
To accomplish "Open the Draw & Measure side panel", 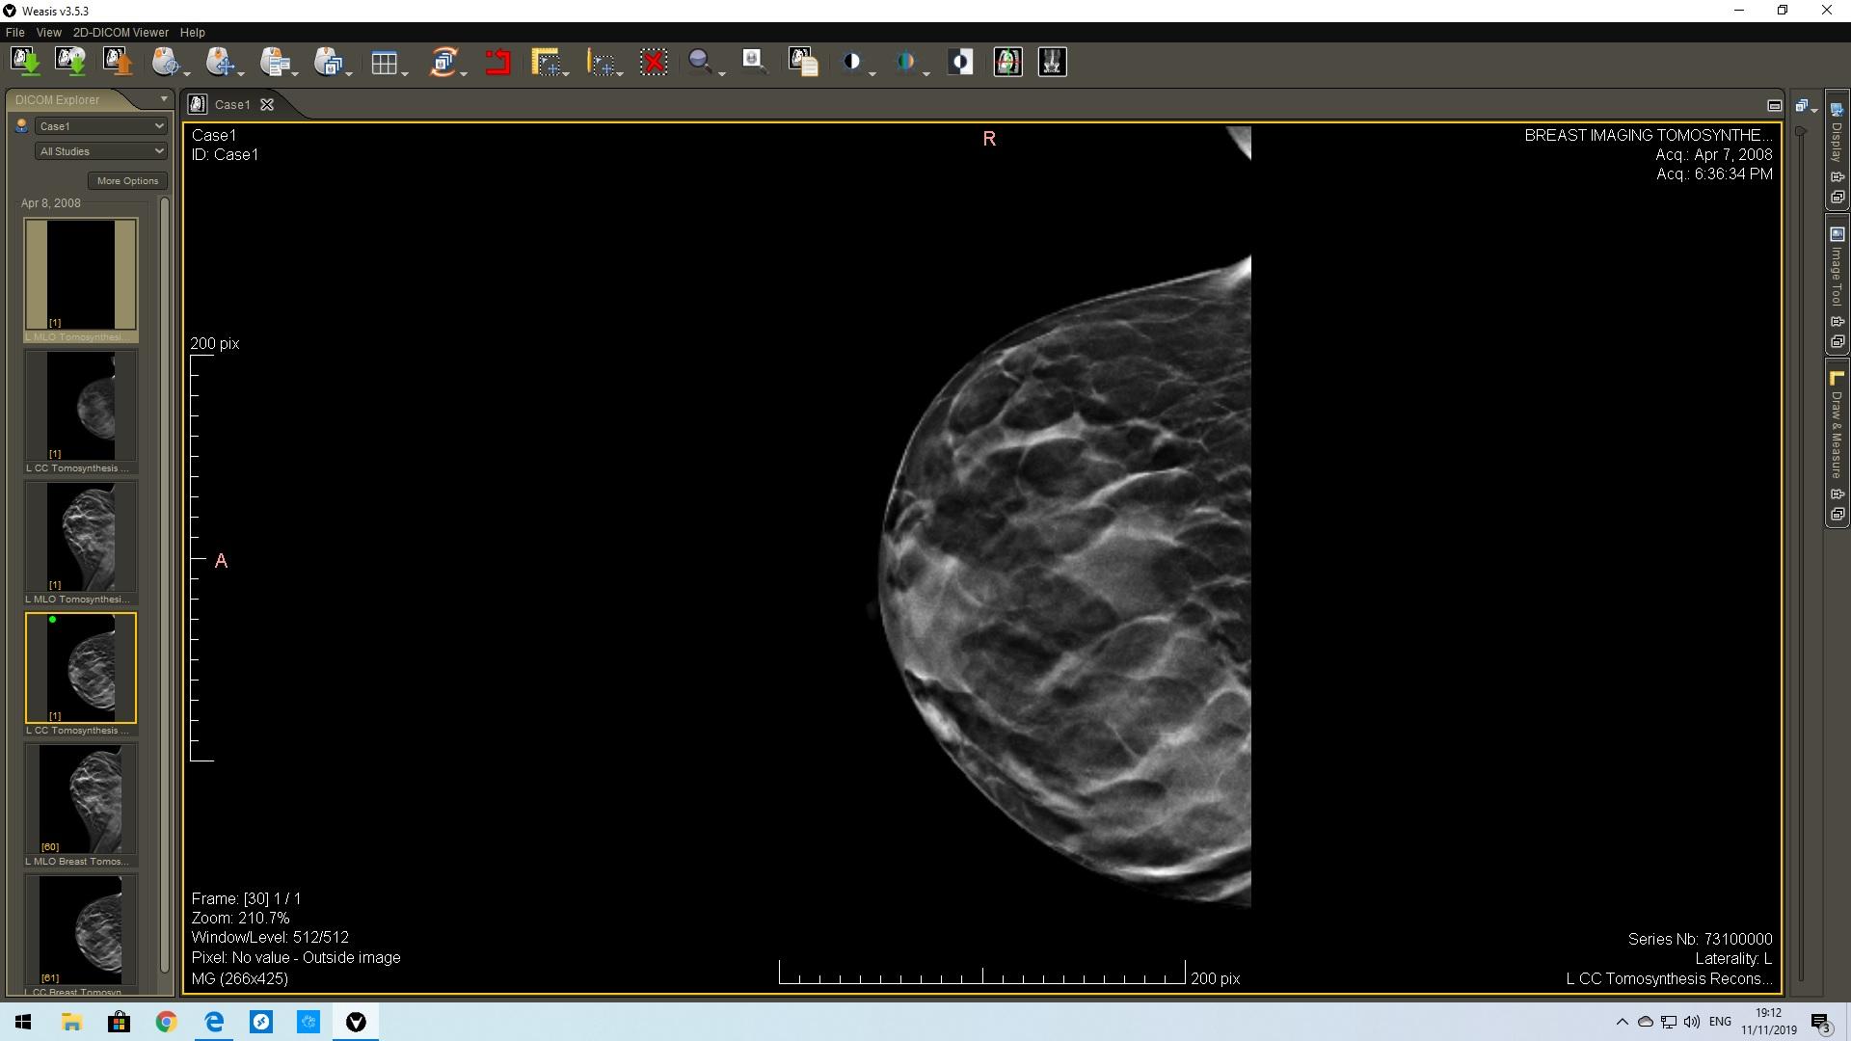I will (1837, 434).
